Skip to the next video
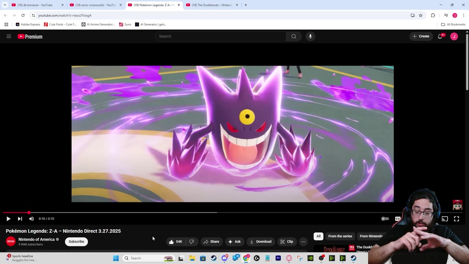 click(x=20, y=219)
